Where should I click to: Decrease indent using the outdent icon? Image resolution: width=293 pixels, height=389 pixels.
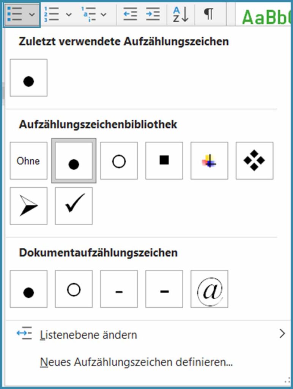[x=130, y=14]
